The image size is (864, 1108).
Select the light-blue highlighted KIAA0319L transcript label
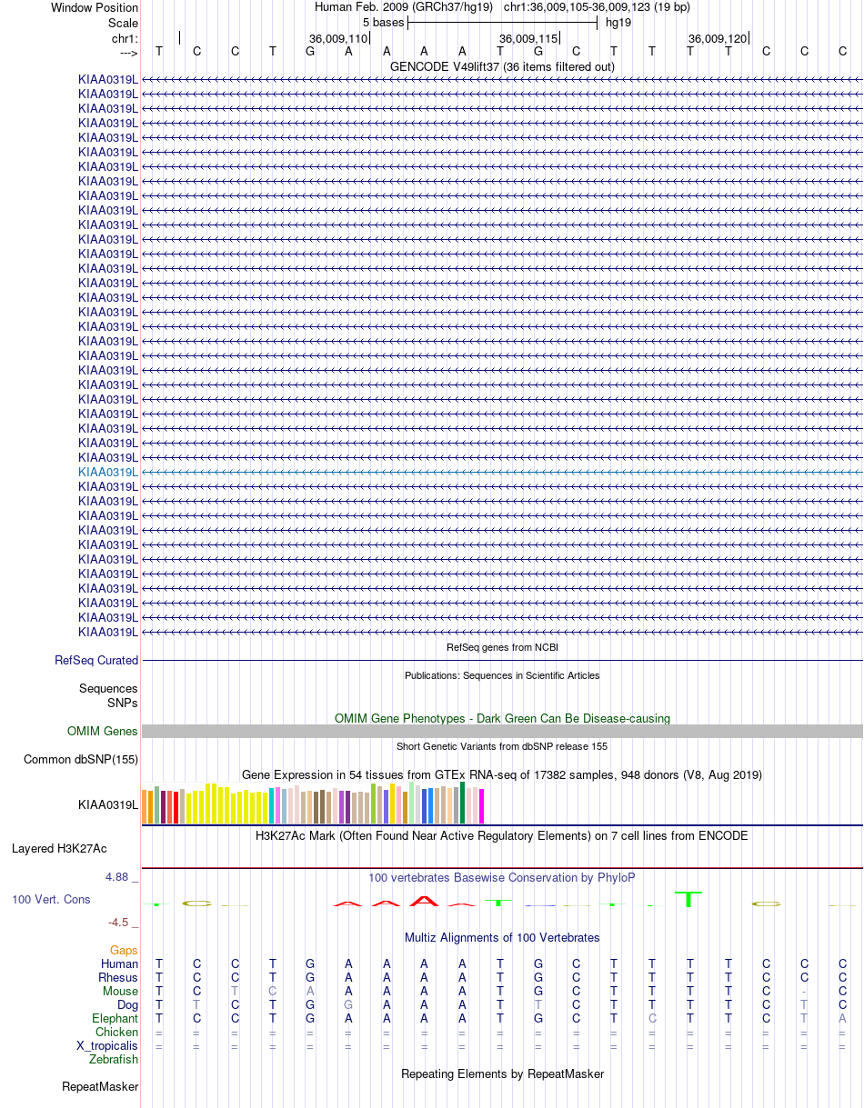pos(108,472)
